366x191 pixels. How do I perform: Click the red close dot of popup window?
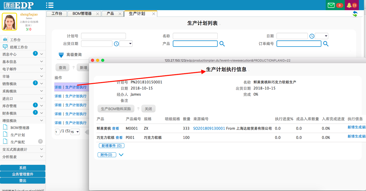pos(93,60)
